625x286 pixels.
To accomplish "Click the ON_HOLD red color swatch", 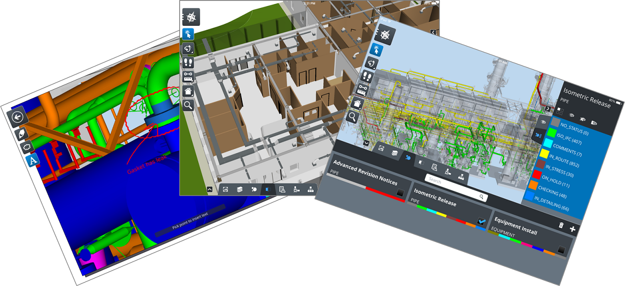I will pyautogui.click(x=537, y=174).
